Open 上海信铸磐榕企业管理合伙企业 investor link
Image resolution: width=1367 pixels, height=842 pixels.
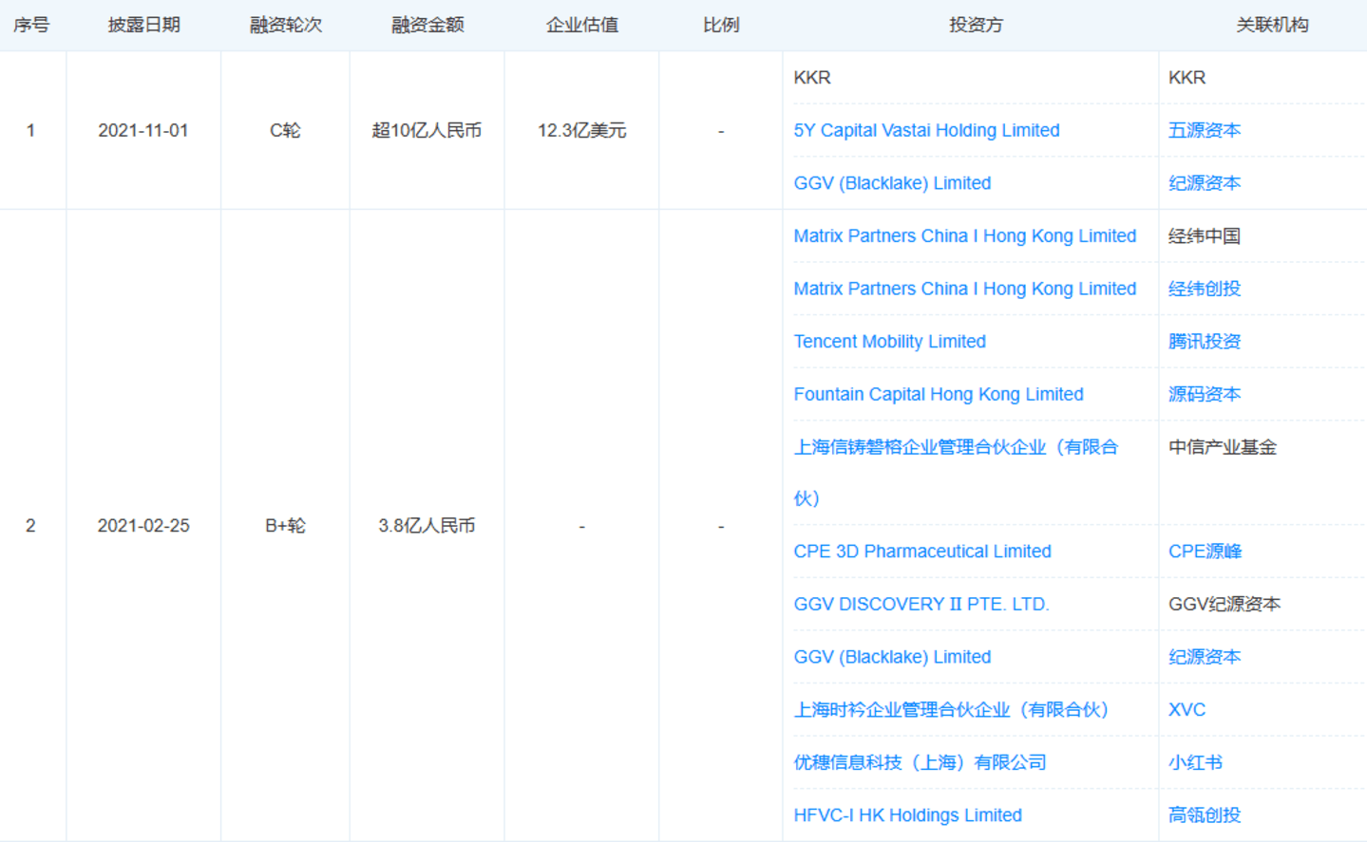(956, 472)
